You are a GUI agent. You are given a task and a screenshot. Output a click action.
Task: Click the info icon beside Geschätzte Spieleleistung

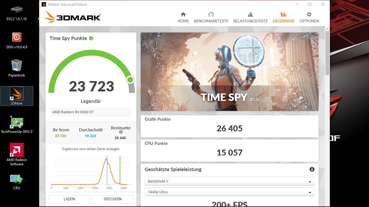312,169
